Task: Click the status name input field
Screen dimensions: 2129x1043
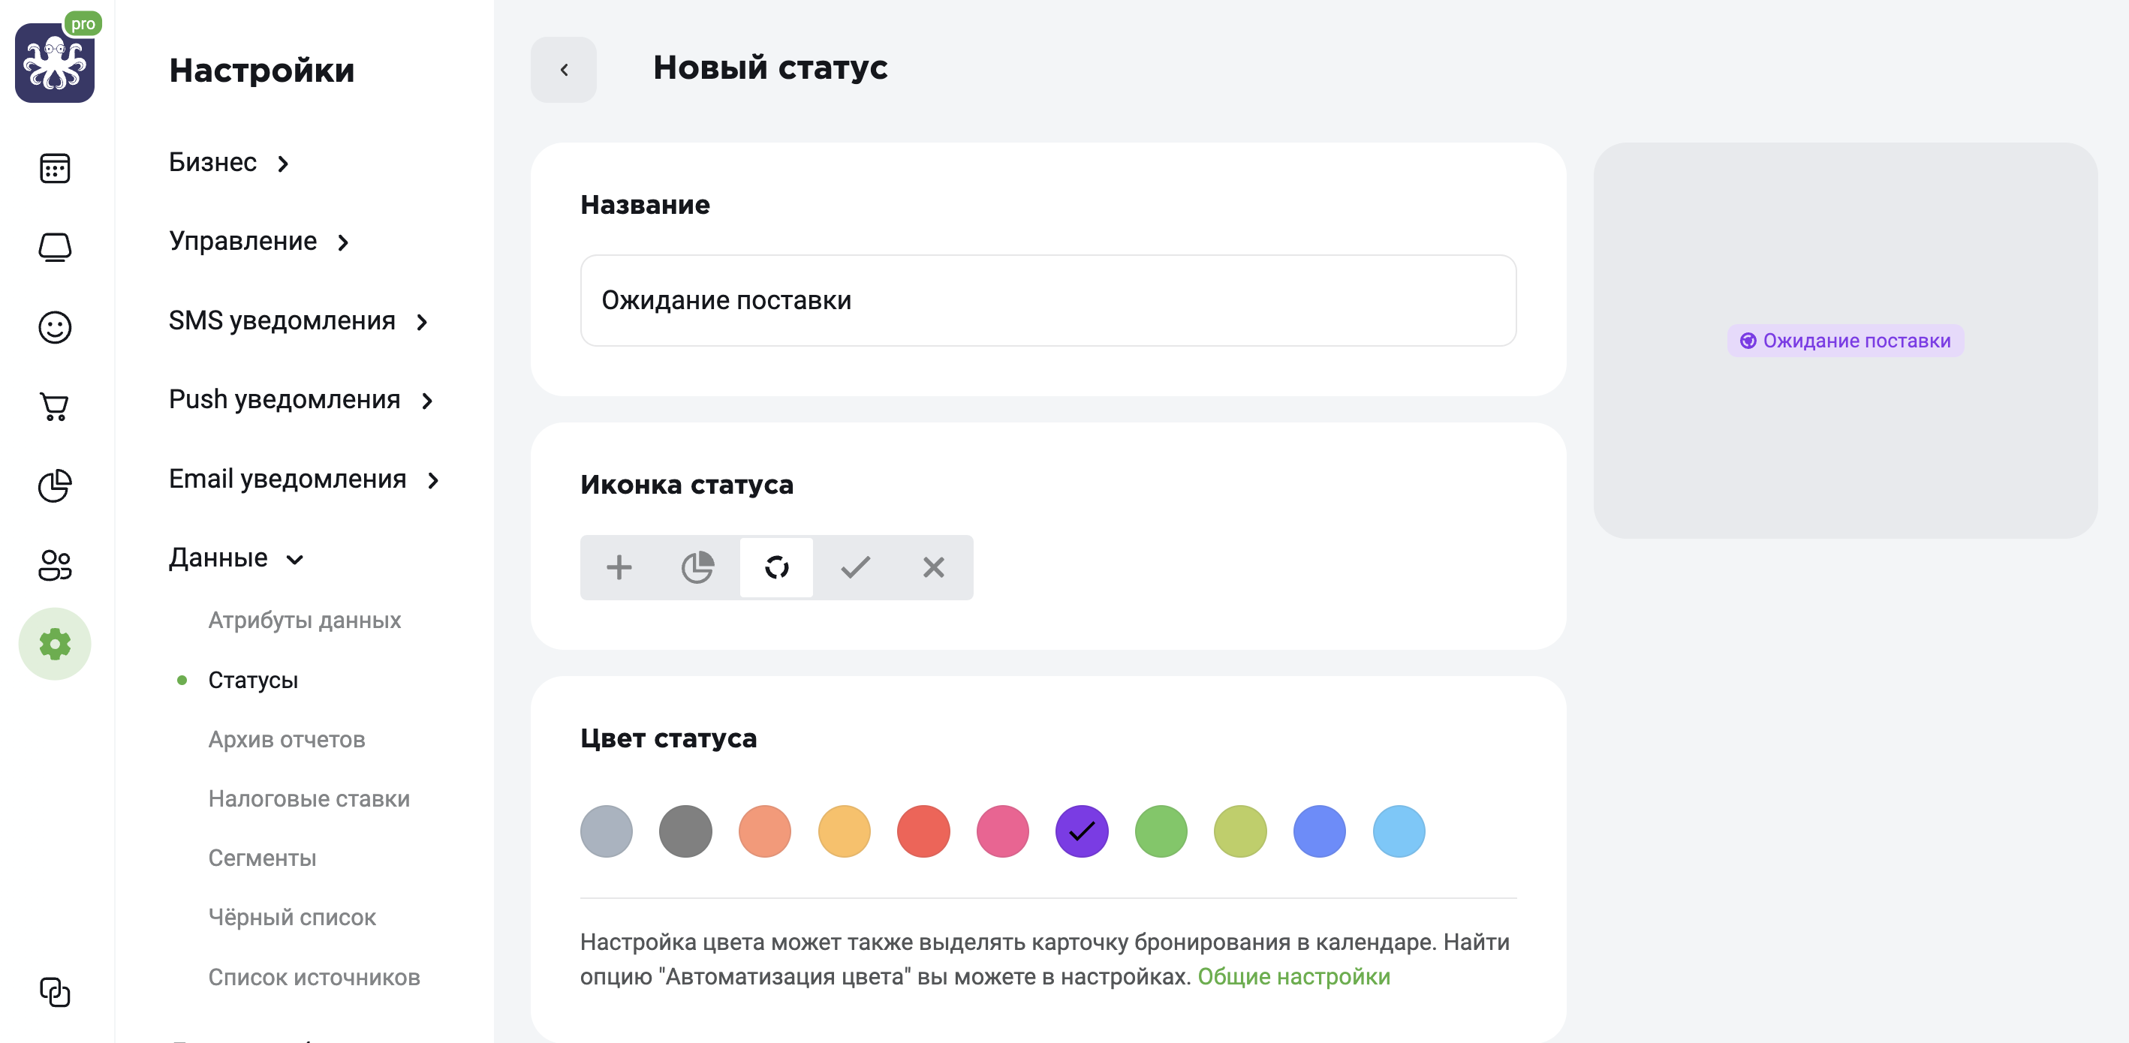Action: tap(1048, 300)
